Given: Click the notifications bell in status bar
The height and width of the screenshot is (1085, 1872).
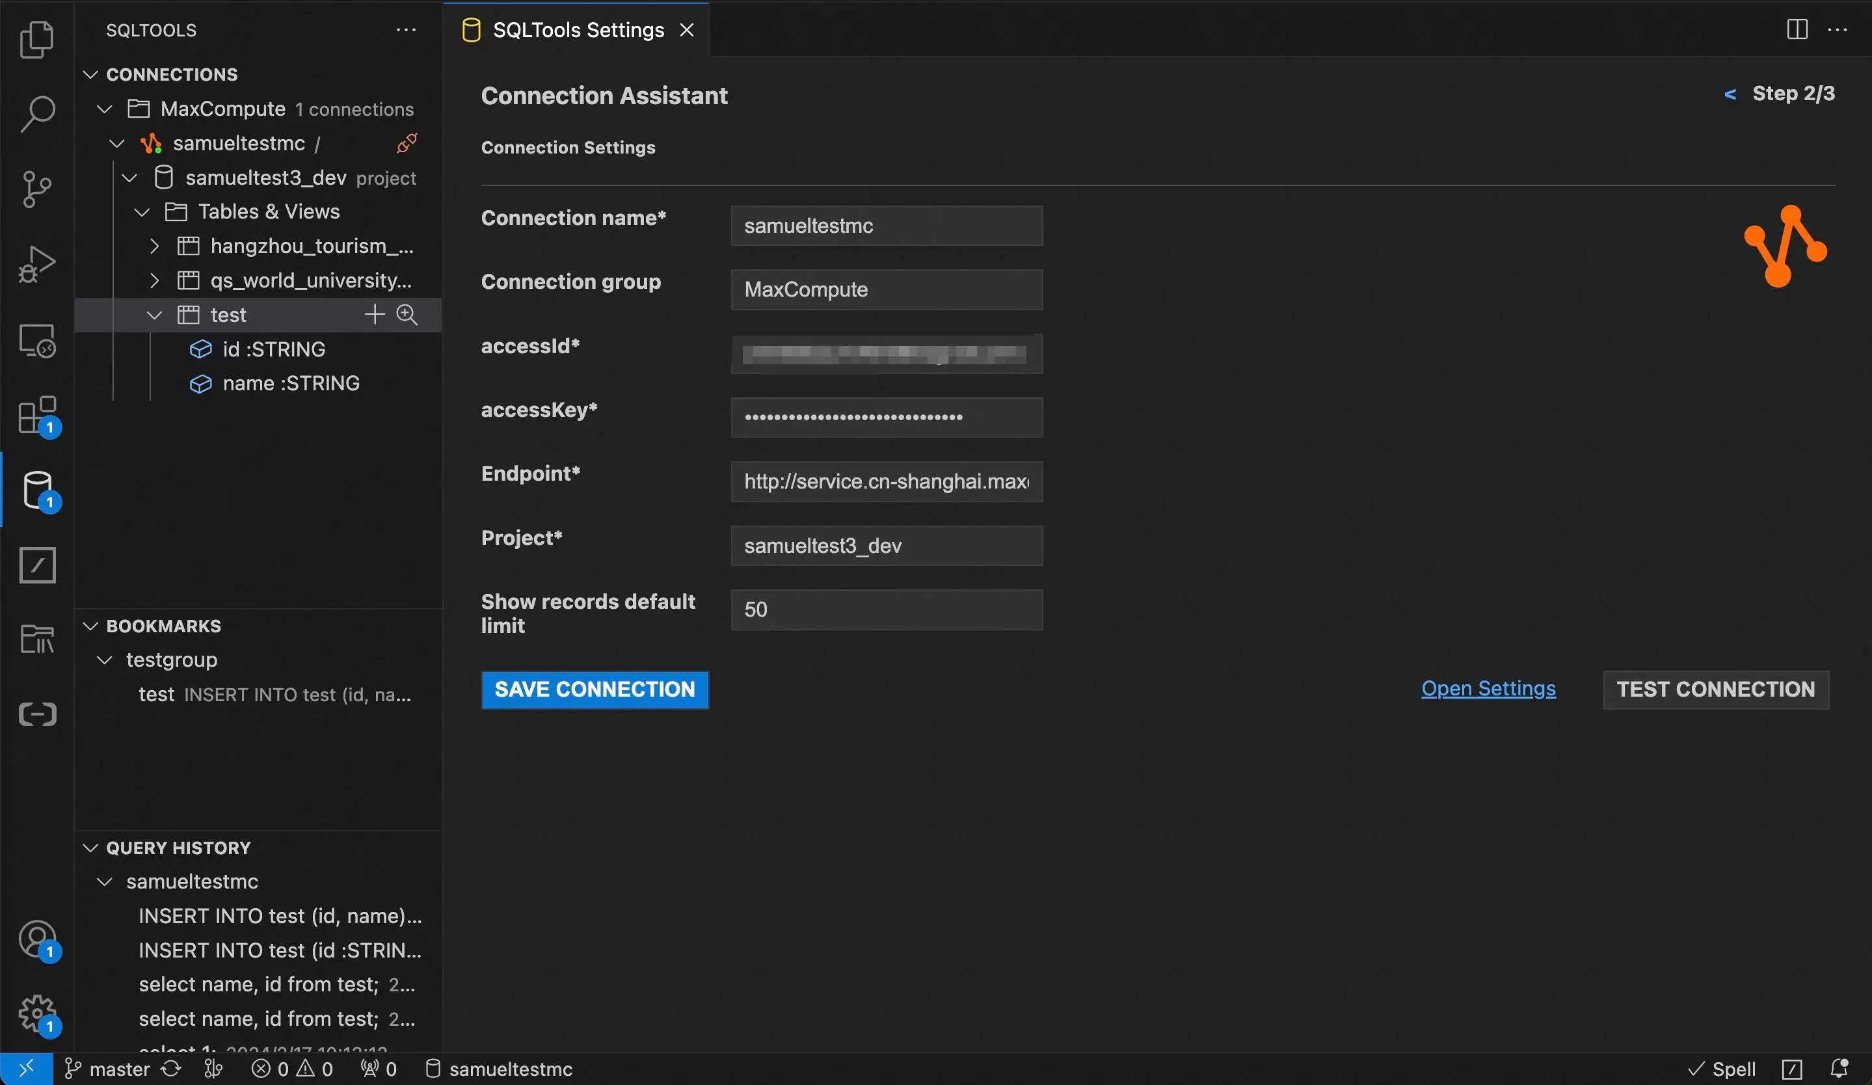Looking at the screenshot, I should (1839, 1068).
